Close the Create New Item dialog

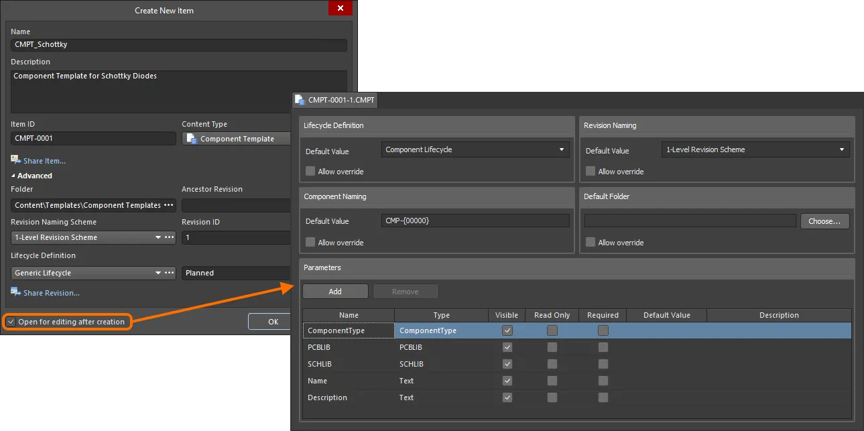[x=341, y=8]
